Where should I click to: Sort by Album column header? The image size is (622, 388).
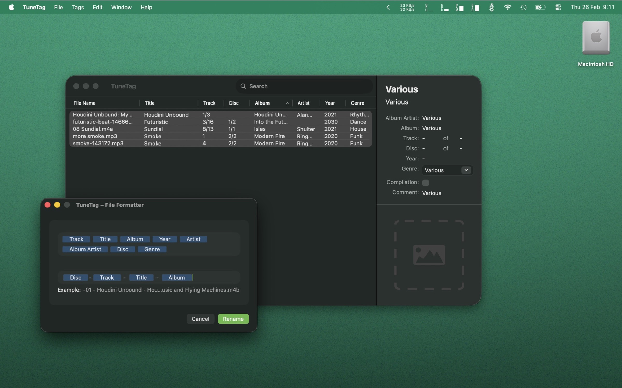[x=271, y=103]
